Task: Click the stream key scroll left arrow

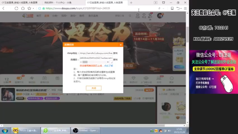Action: [x=81, y=62]
